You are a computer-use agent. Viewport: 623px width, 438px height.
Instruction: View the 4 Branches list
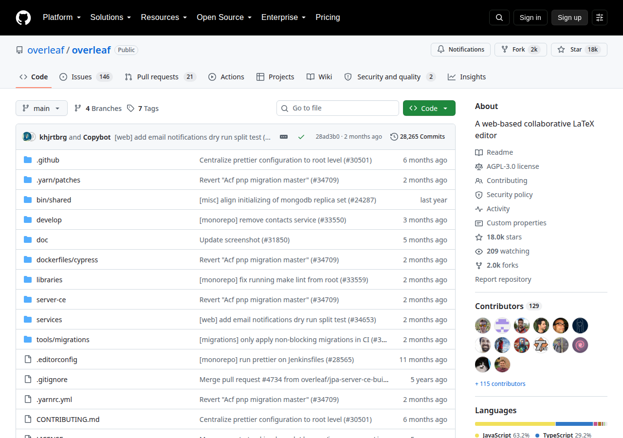(x=98, y=109)
